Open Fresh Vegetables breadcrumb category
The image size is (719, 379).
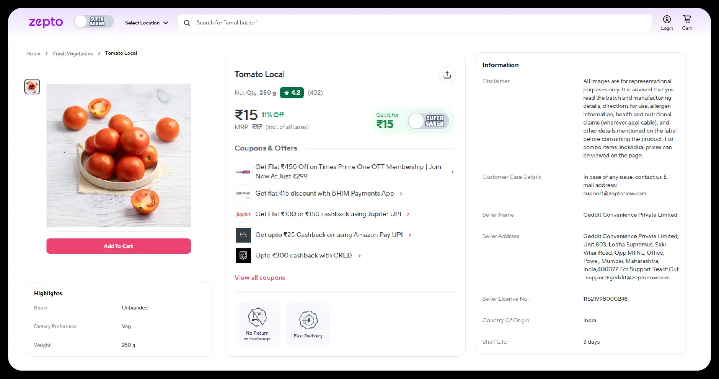[73, 53]
